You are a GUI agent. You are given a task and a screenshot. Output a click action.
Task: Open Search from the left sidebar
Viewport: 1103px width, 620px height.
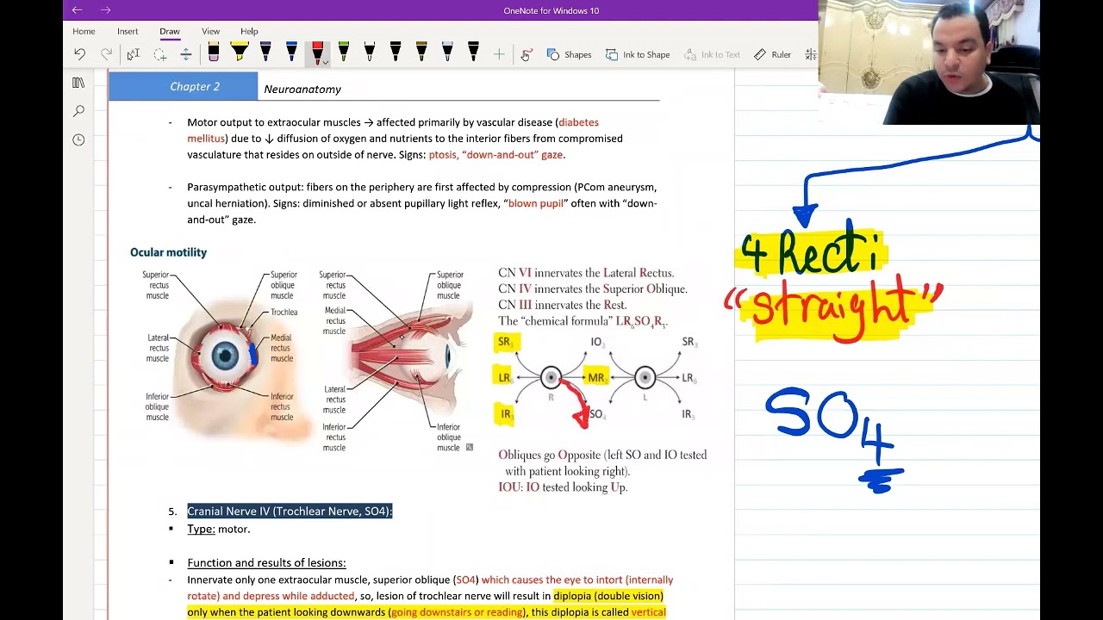[x=78, y=111]
